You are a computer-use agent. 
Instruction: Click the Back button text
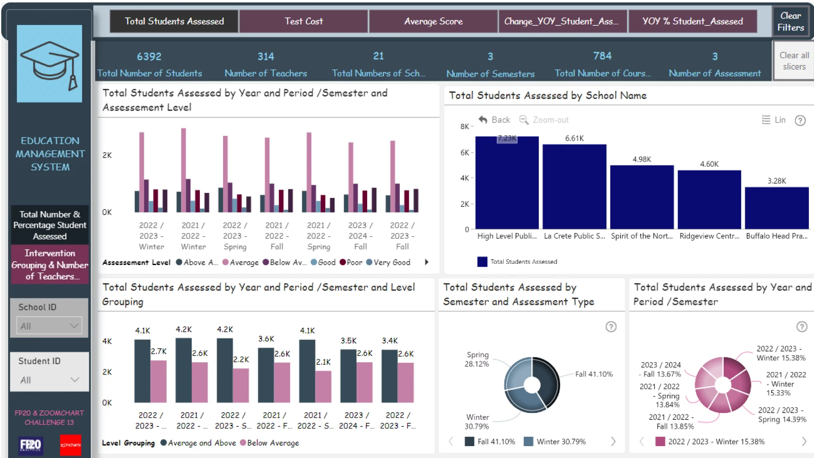point(501,120)
